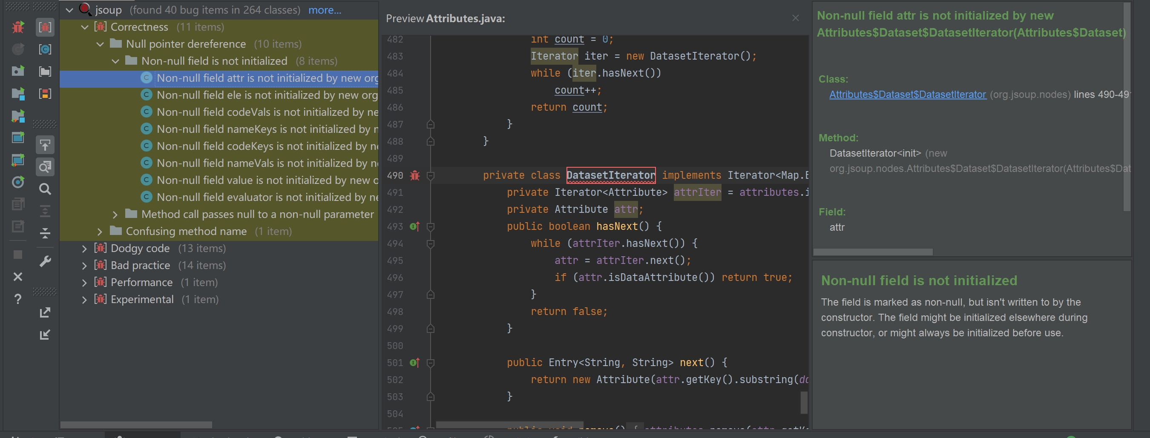Close the Attributes.java preview pane
The height and width of the screenshot is (438, 1150).
[x=796, y=18]
